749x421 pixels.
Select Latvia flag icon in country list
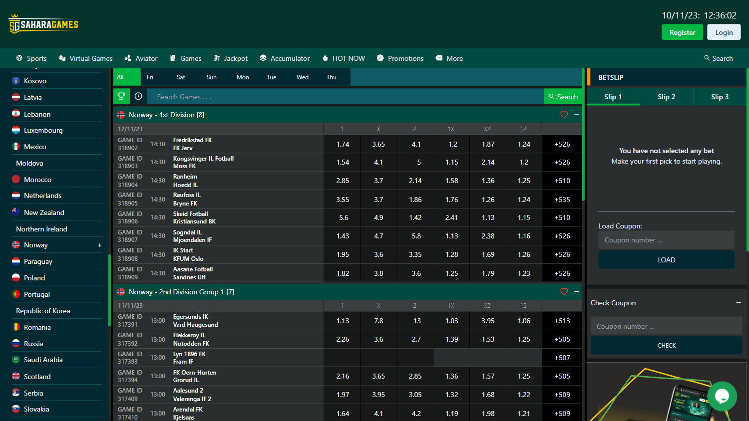click(x=16, y=97)
